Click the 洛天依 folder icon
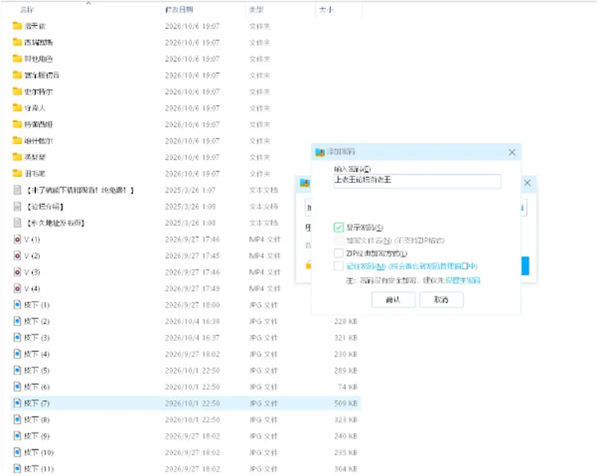 (17, 26)
